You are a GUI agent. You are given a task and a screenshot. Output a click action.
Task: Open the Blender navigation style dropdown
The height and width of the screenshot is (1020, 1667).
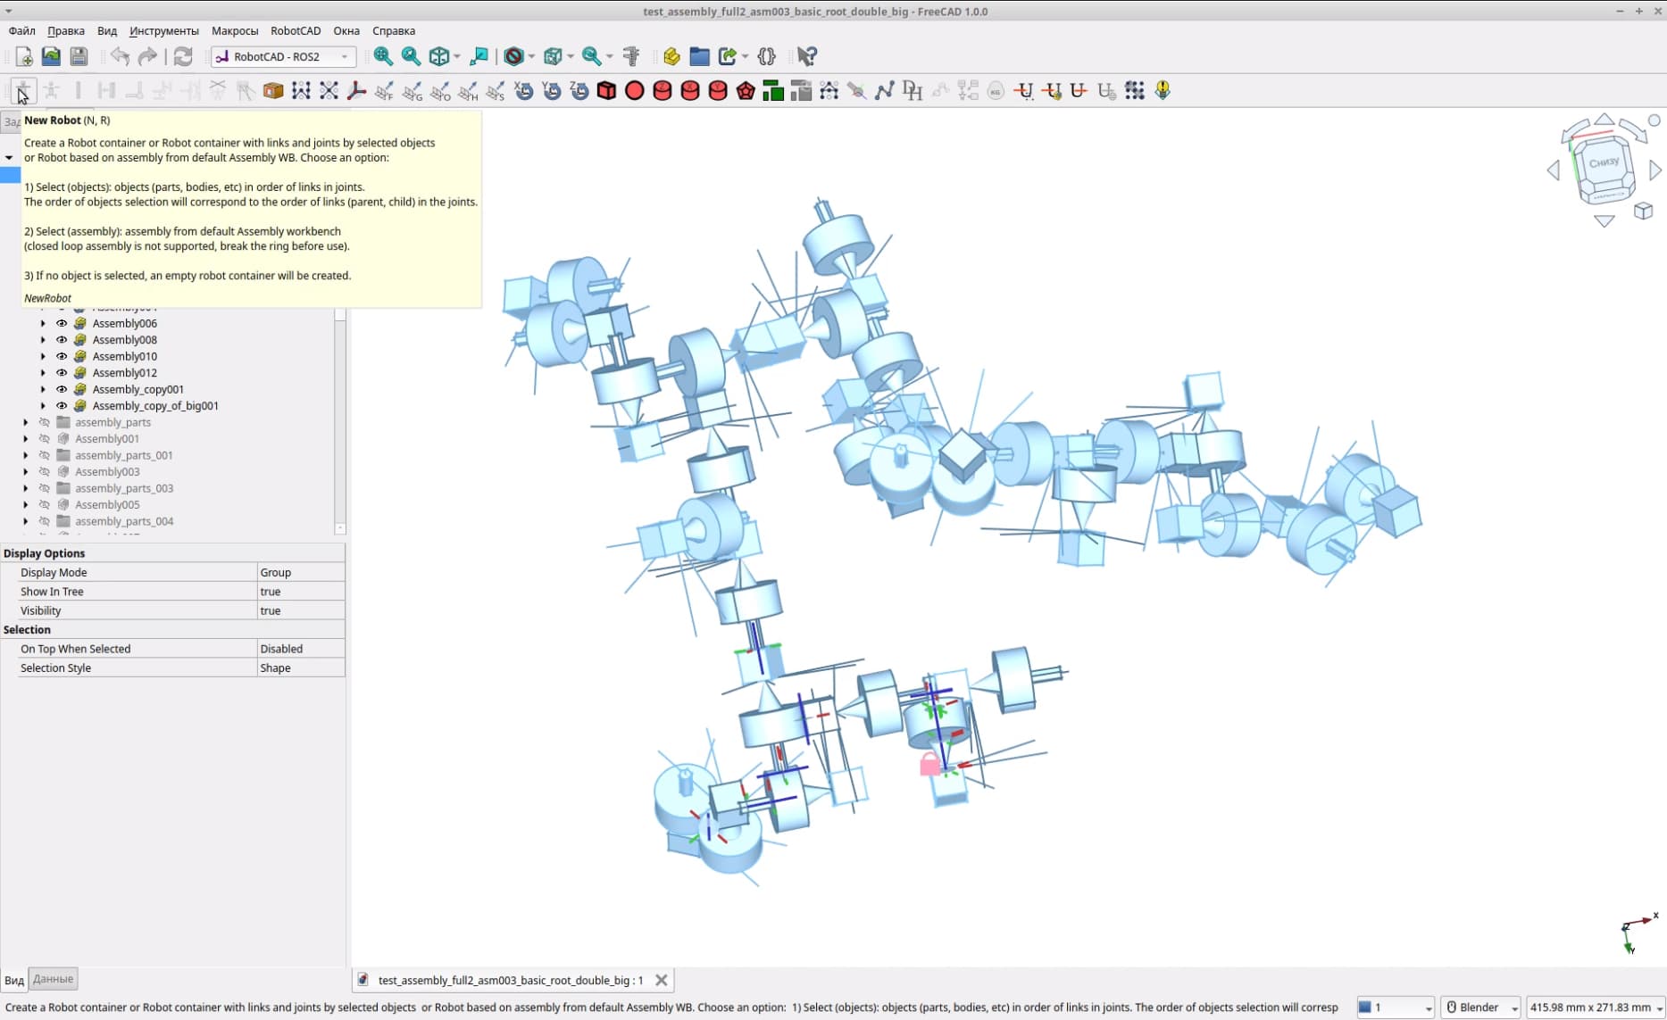tap(1482, 1007)
